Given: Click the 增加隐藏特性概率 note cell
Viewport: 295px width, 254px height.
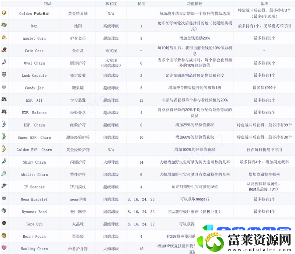Looking at the screenshot, I should tap(264, 175).
